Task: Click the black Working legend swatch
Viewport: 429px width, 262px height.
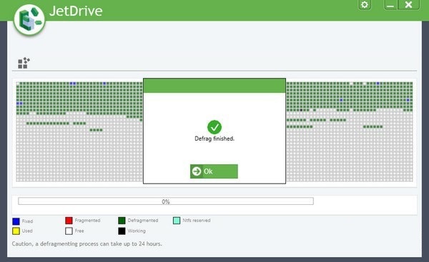Action: pyautogui.click(x=122, y=231)
